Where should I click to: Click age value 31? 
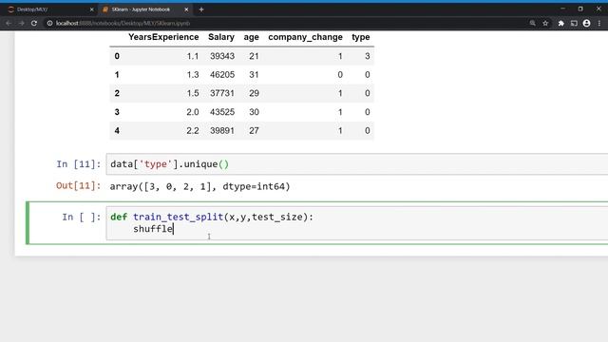pos(254,75)
